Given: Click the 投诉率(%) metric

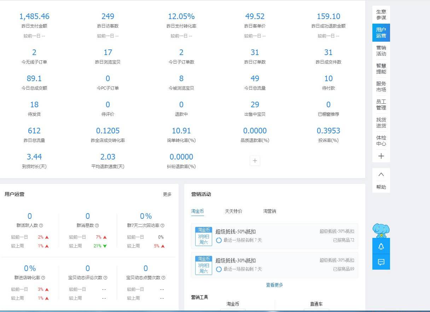Looking at the screenshot, I should click(329, 135).
